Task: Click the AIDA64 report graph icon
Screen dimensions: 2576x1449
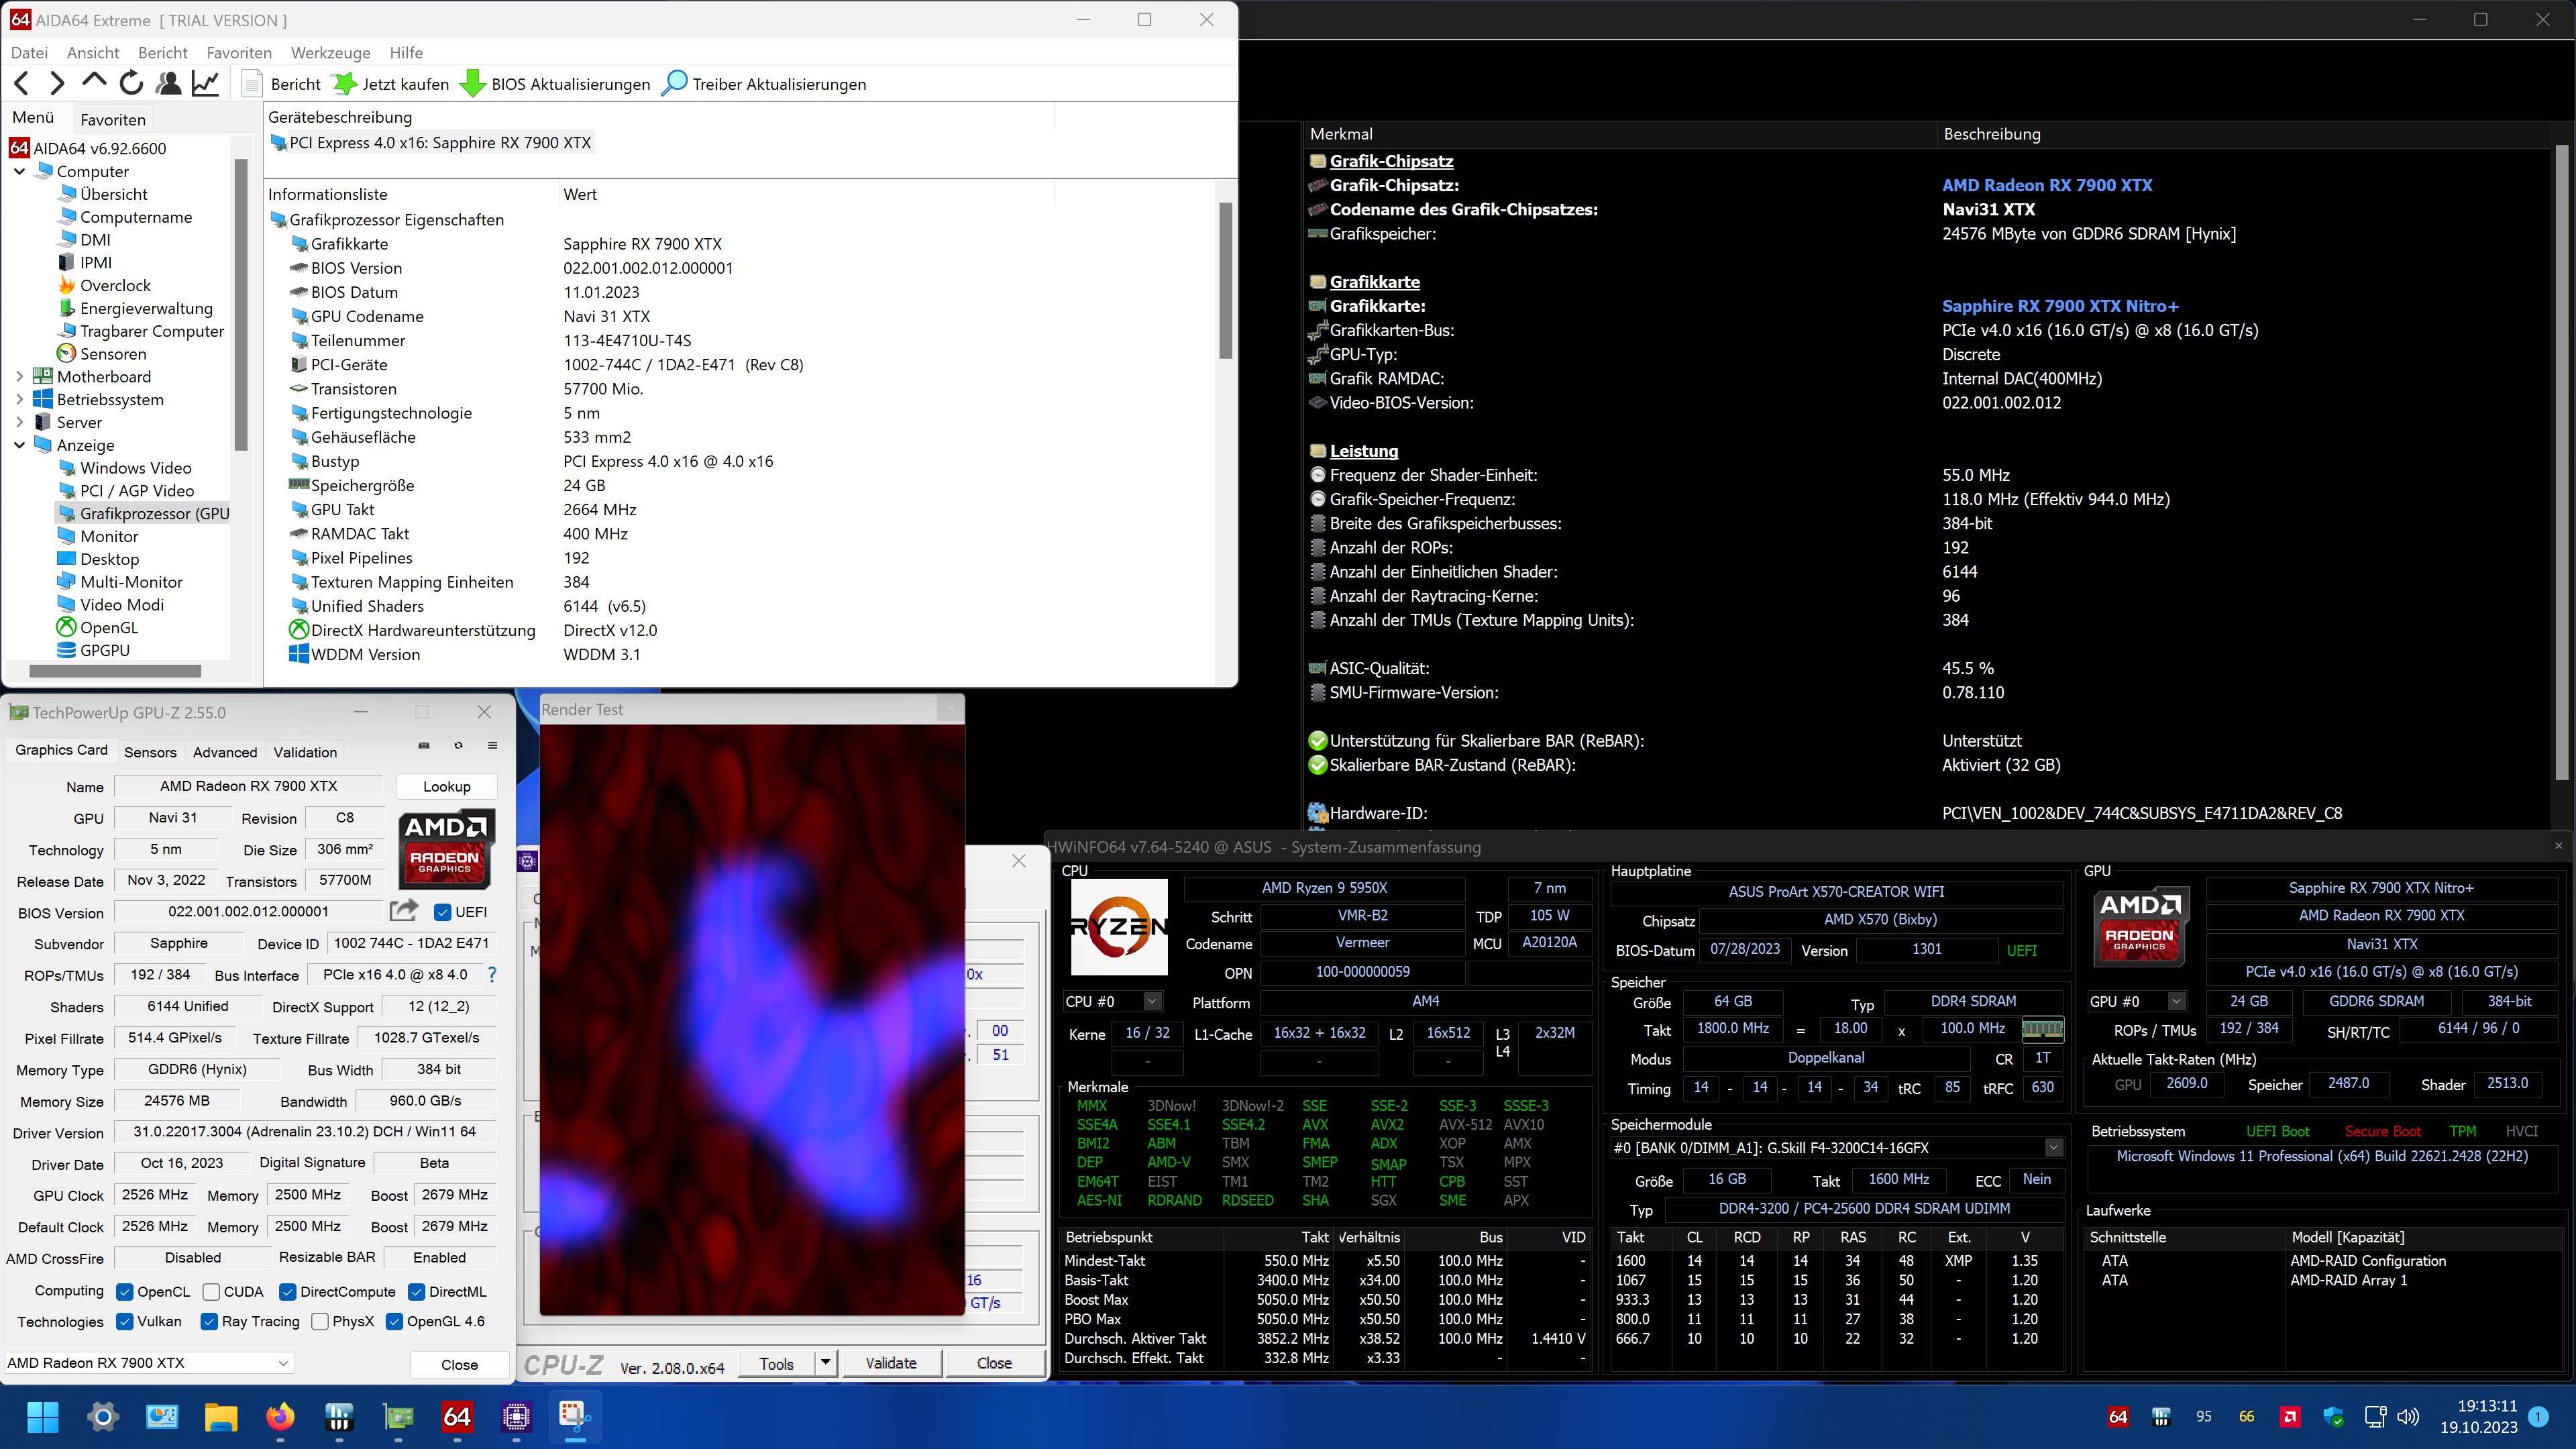Action: 206,84
